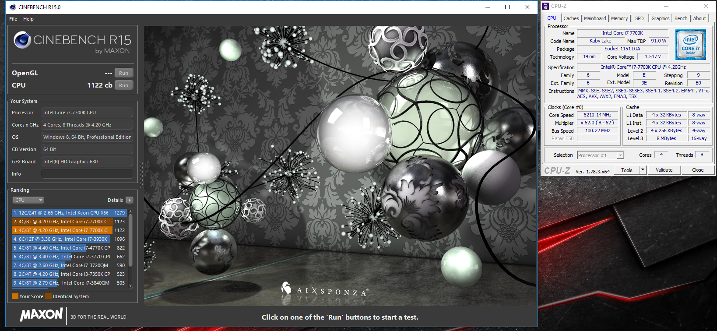
Task: Click the MAXON logo at bottom left
Action: [42, 314]
